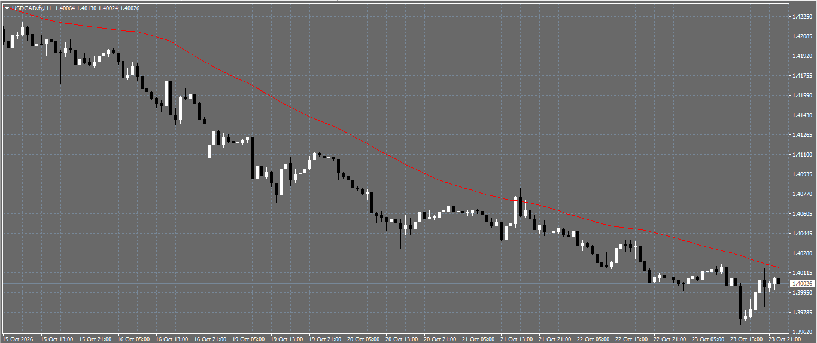Click the 20 Oct 13:00 time axis label
The width and height of the screenshot is (817, 343).
pyautogui.click(x=402, y=339)
